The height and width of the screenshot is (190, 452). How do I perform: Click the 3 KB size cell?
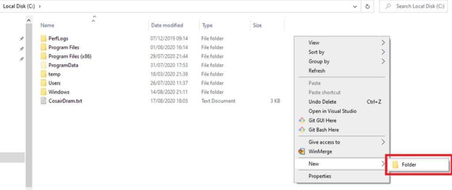[x=275, y=101]
